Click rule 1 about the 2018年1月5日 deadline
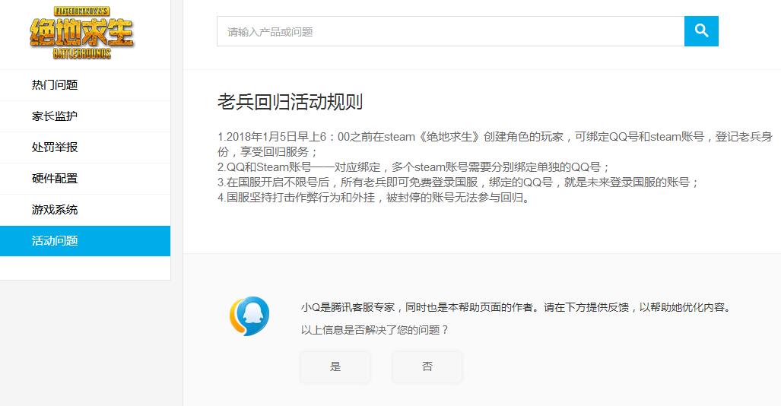The image size is (781, 406). (x=494, y=138)
